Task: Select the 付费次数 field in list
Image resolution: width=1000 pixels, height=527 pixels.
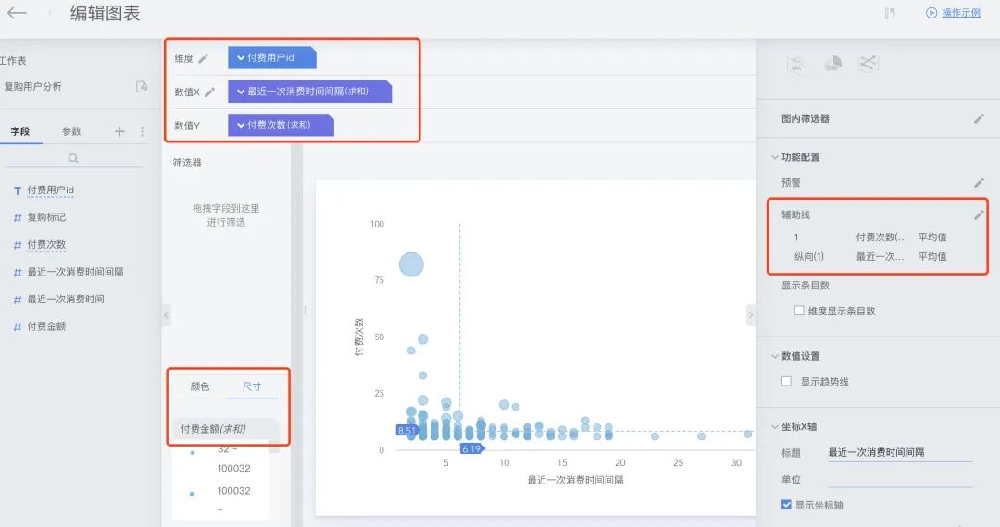Action: [46, 244]
